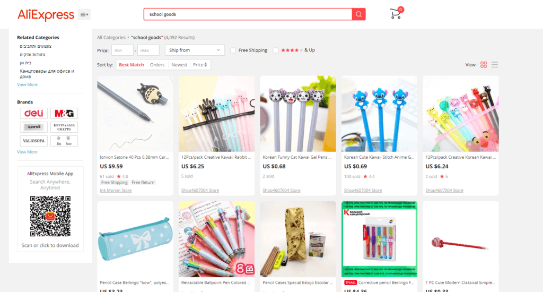The height and width of the screenshot is (292, 543).
Task: Expand View More under Related Categories
Action: 27,84
